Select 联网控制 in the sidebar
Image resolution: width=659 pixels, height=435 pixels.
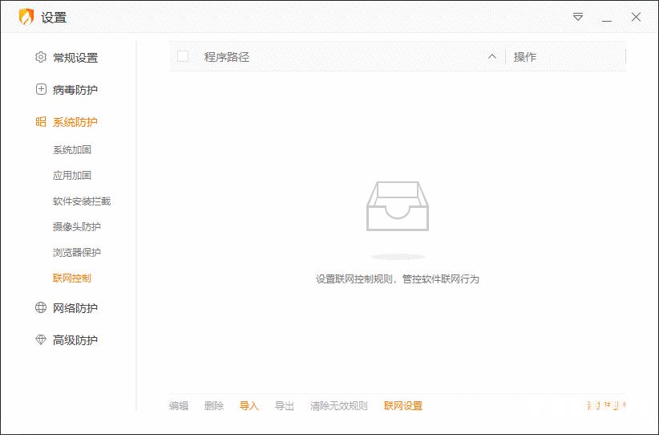tap(72, 278)
